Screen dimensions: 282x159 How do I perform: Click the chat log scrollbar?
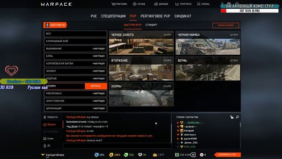171,133
